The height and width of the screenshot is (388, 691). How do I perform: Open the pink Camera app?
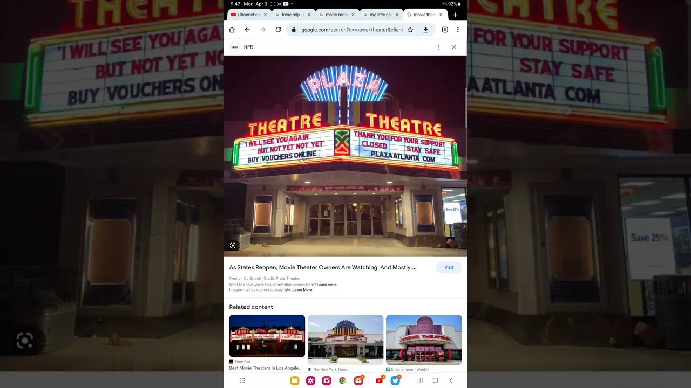pyautogui.click(x=327, y=380)
